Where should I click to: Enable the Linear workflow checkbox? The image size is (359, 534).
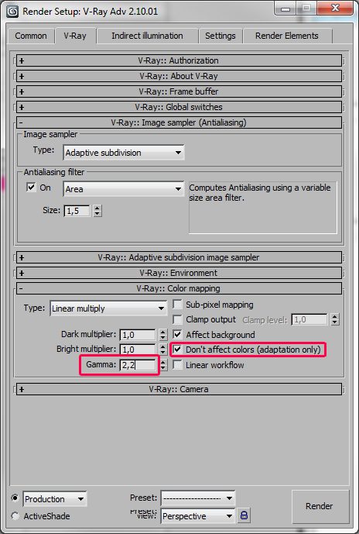(x=177, y=365)
